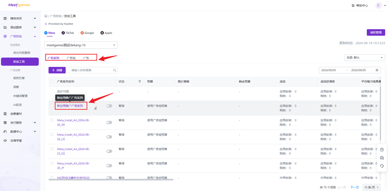Select the 广告系列 tab

point(54,58)
